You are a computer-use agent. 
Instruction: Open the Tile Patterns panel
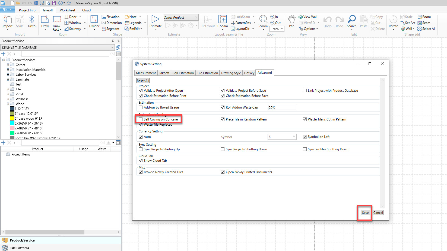pyautogui.click(x=61, y=248)
